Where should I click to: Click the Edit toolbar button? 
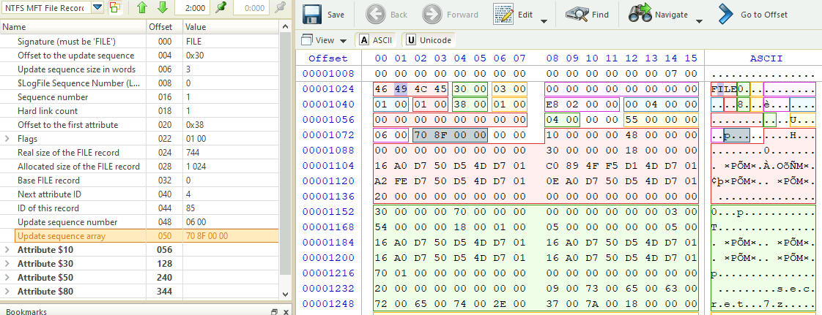513,15
